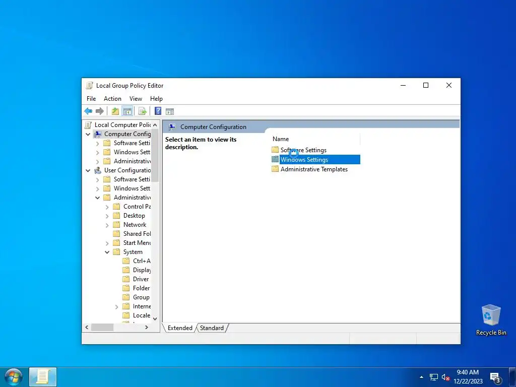Click the Up One Level folder icon
The image size is (516, 387).
[115, 111]
